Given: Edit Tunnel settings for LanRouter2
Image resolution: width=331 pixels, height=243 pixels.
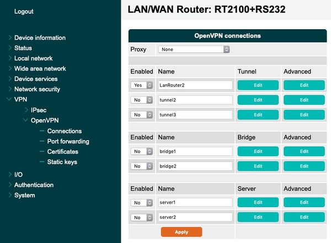Looking at the screenshot, I should [x=258, y=85].
